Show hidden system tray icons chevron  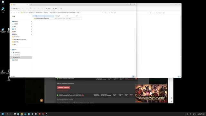185,114
